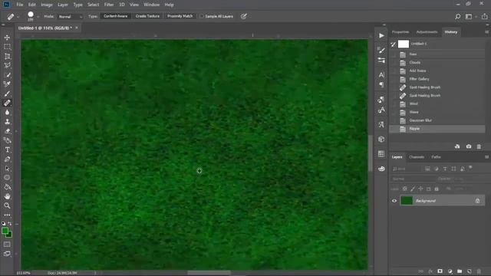This screenshot has height=276, width=491.
Task: Toggle Sample All Layers checkbox
Action: coord(202,16)
